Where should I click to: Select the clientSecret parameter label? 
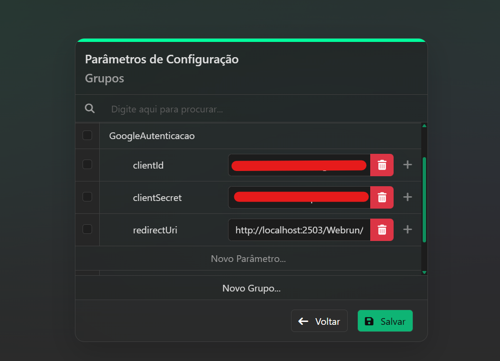point(157,198)
